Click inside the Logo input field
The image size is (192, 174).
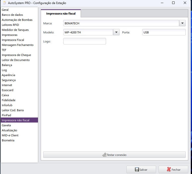pyautogui.click(x=84, y=41)
